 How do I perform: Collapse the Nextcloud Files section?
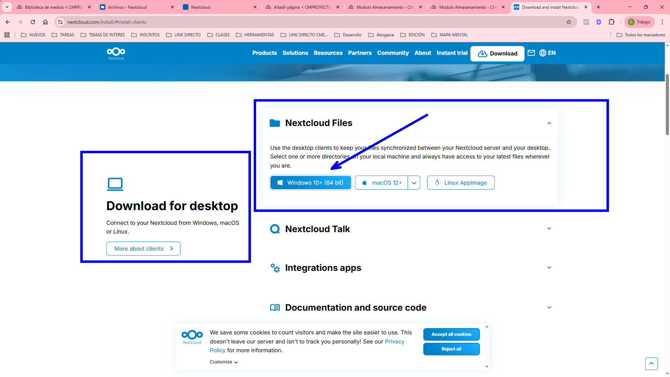pyautogui.click(x=549, y=123)
